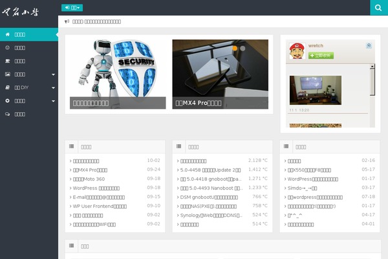Viewport: 388px width, 259px height.
Task: Open the ^_^ post dated 04-17
Action: click(295, 216)
